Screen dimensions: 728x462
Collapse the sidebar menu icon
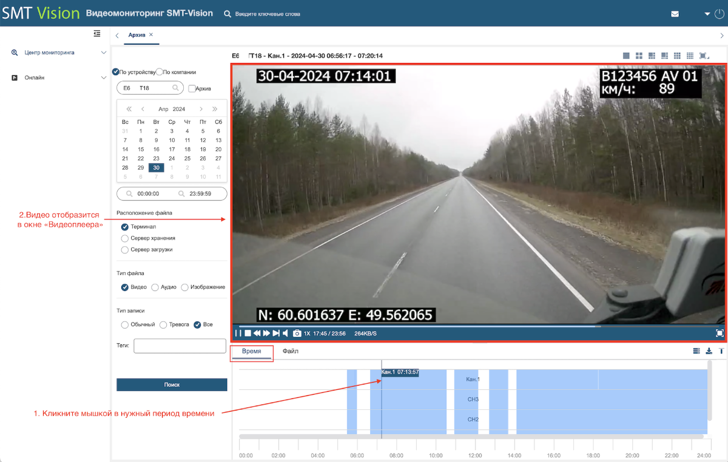(97, 34)
